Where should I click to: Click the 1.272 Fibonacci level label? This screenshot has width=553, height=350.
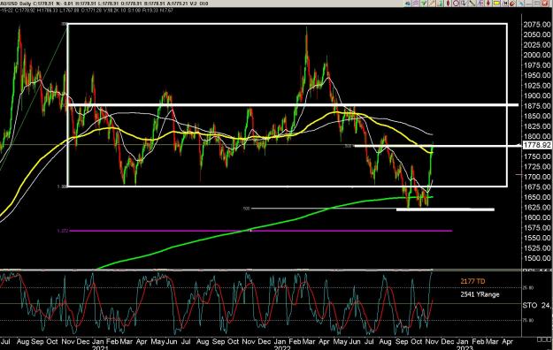coord(63,231)
